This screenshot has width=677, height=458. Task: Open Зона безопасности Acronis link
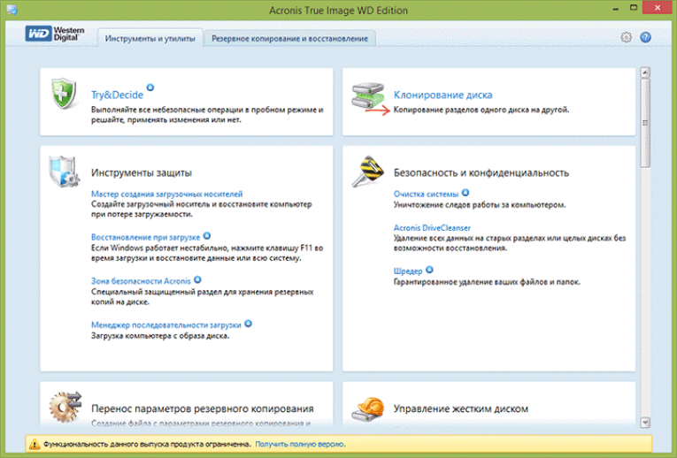(141, 281)
